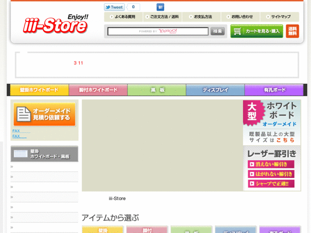Viewport: 311px width, 233px height.
Task: Click the iii-Store text below slideshow
Action: (x=117, y=198)
